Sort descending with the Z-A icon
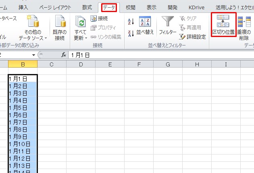Screen dimensions: 254x173 pos(131,33)
